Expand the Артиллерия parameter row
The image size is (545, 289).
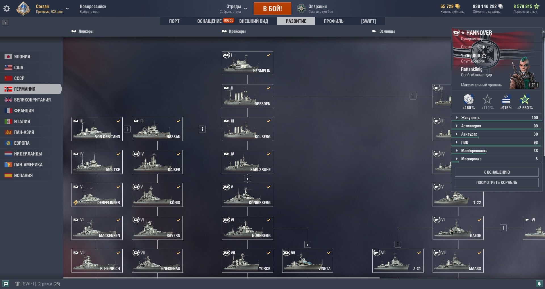[497, 126]
